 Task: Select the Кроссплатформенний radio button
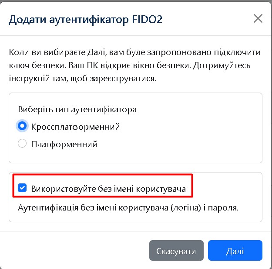(22, 127)
